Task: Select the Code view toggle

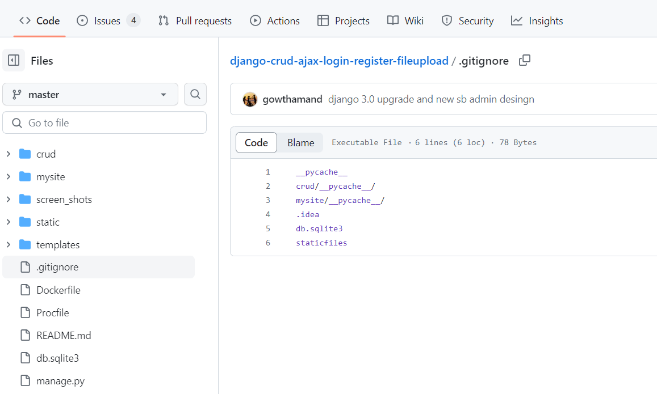Action: click(x=256, y=143)
